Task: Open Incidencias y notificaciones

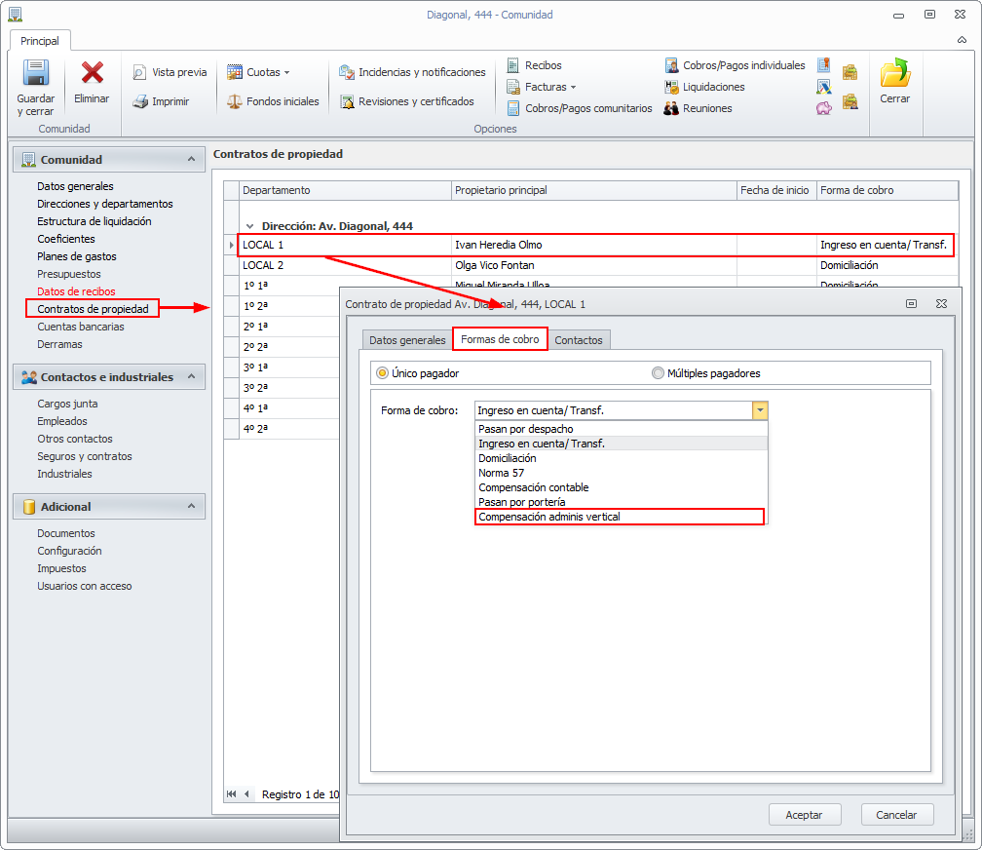Action: coord(412,72)
